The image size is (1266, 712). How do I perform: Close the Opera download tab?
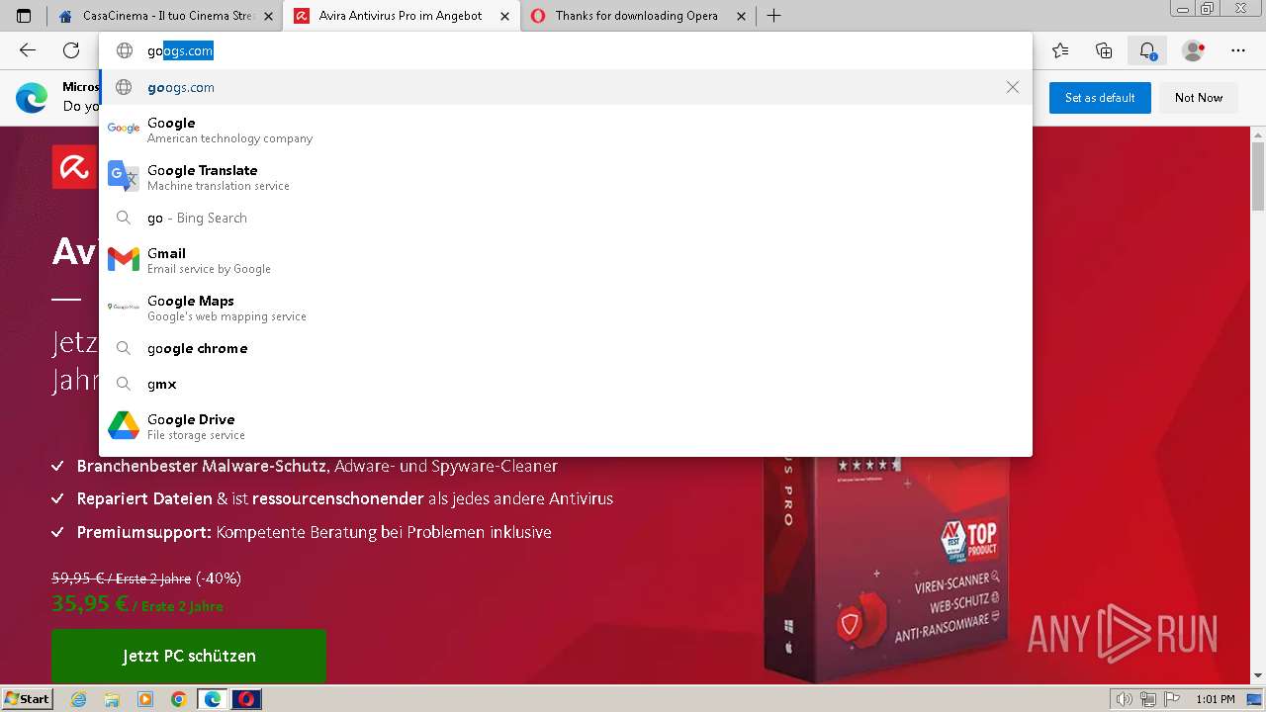742,16
